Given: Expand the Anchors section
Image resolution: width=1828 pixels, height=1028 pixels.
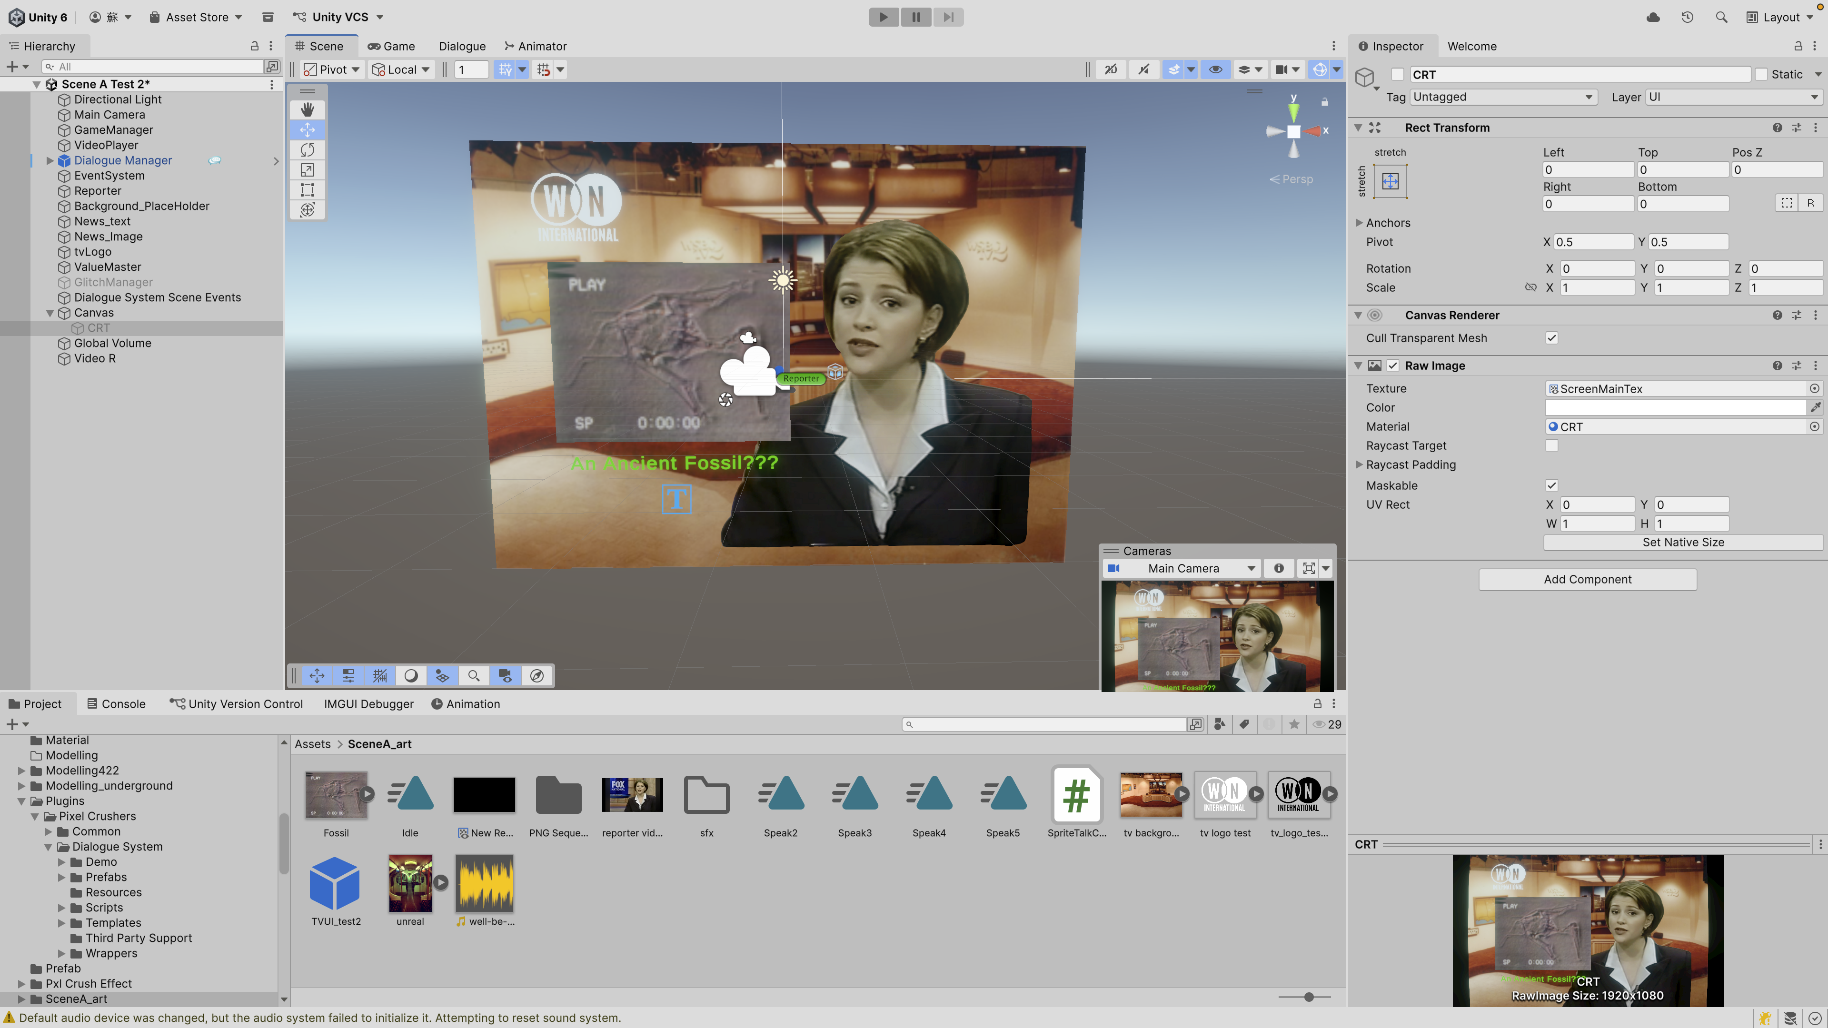Looking at the screenshot, I should (1359, 223).
